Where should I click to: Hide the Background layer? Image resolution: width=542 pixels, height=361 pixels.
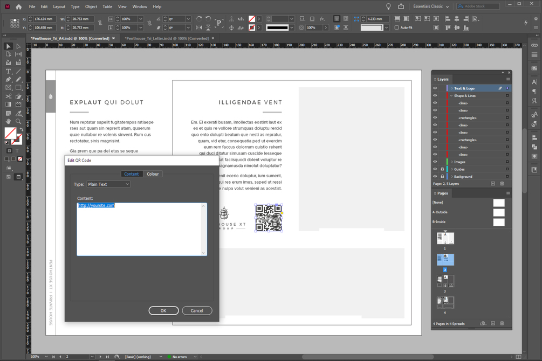[435, 177]
